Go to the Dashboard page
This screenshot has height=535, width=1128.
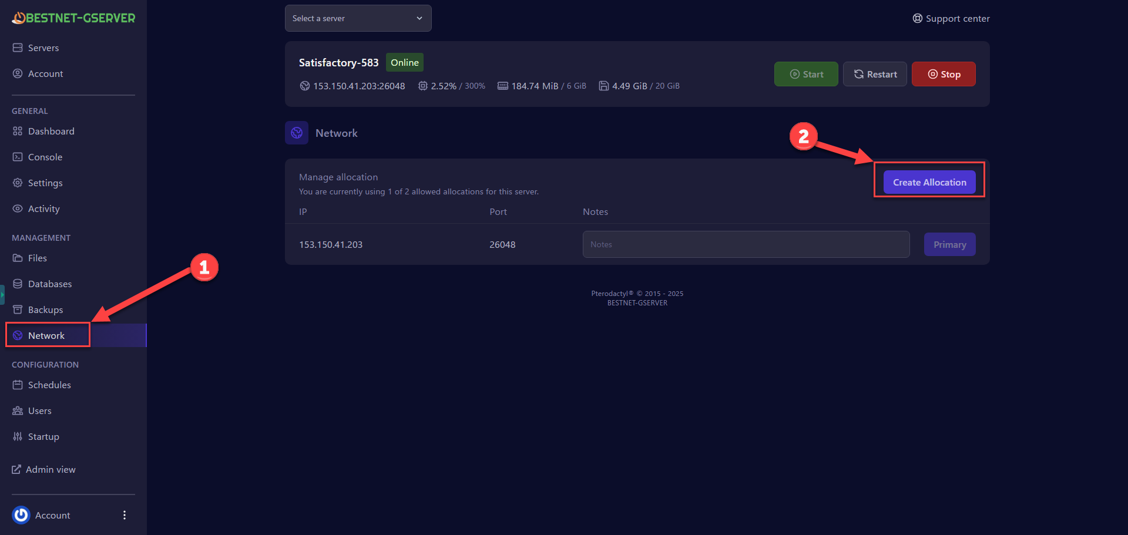click(51, 131)
